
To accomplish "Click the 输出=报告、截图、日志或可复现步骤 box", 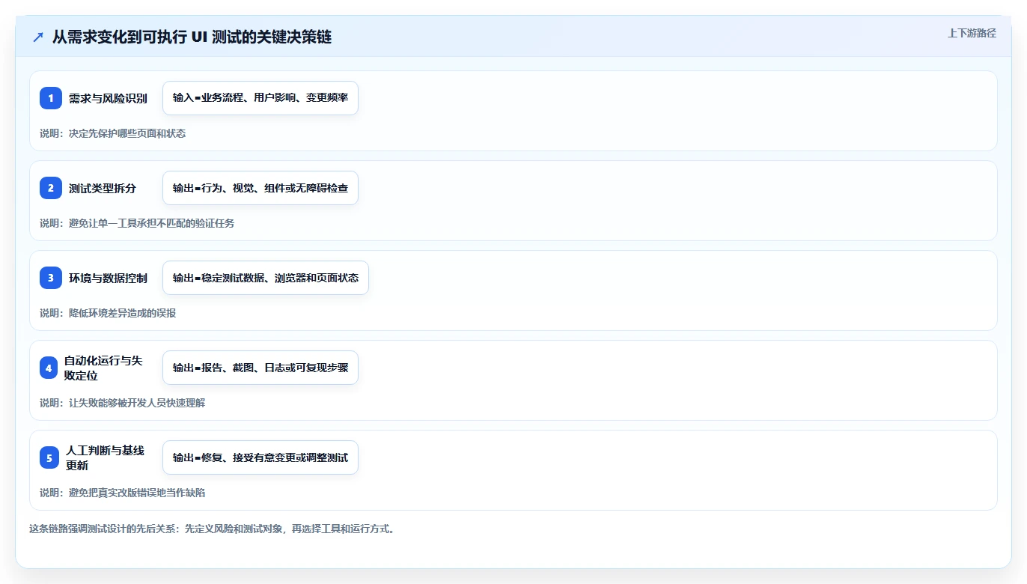I will 260,368.
